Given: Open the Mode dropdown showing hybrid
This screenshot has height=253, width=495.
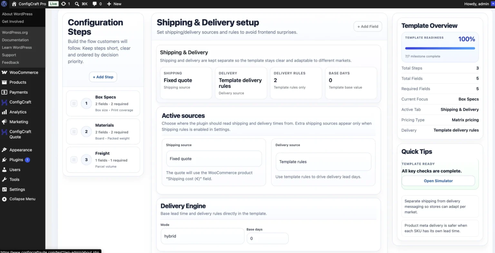Looking at the screenshot, I should tap(202, 236).
